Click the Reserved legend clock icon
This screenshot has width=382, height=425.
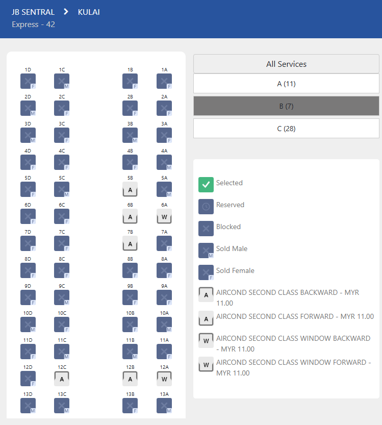tap(206, 207)
